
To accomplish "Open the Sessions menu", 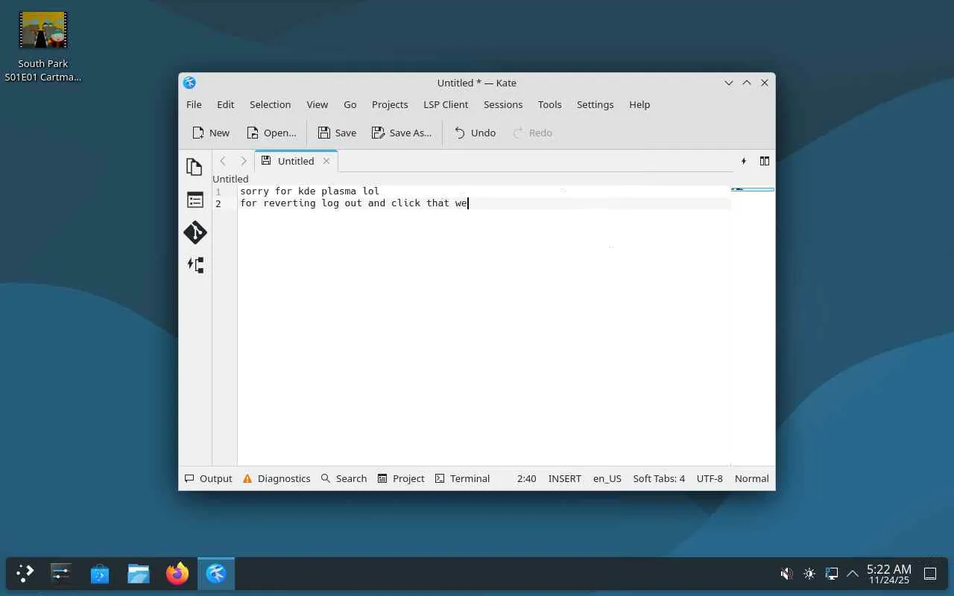I will (503, 104).
